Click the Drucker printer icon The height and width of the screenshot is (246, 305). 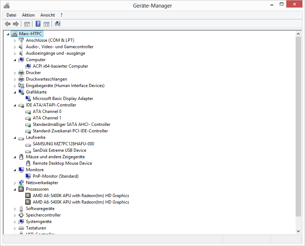coord(21,73)
